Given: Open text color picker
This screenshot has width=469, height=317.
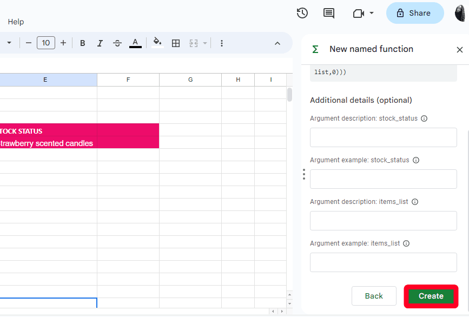Looking at the screenshot, I should tap(135, 43).
